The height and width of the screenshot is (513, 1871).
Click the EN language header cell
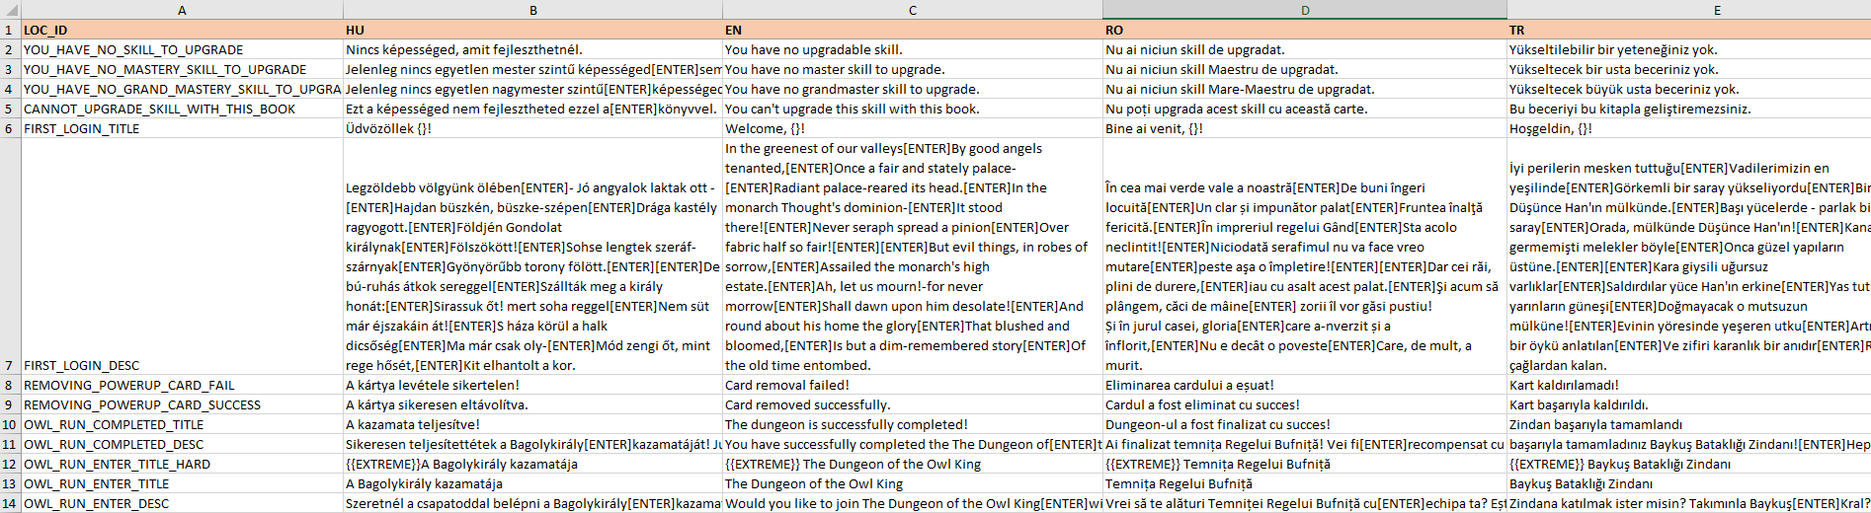[x=912, y=30]
